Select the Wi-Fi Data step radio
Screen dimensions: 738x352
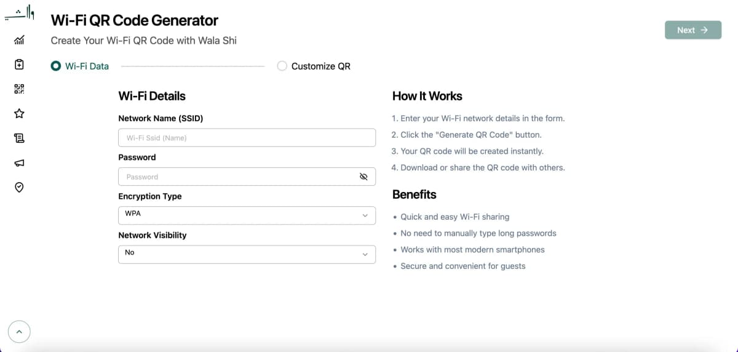pyautogui.click(x=56, y=66)
